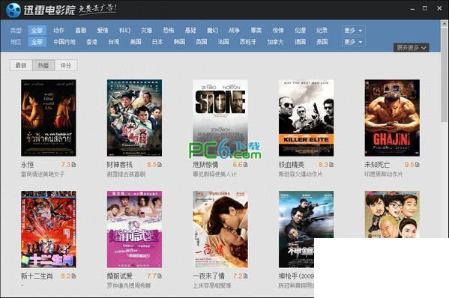This screenshot has height=298, width=449.
Task: Open the 更多 dropdown in the 地区 row
Action: pyautogui.click(x=353, y=42)
